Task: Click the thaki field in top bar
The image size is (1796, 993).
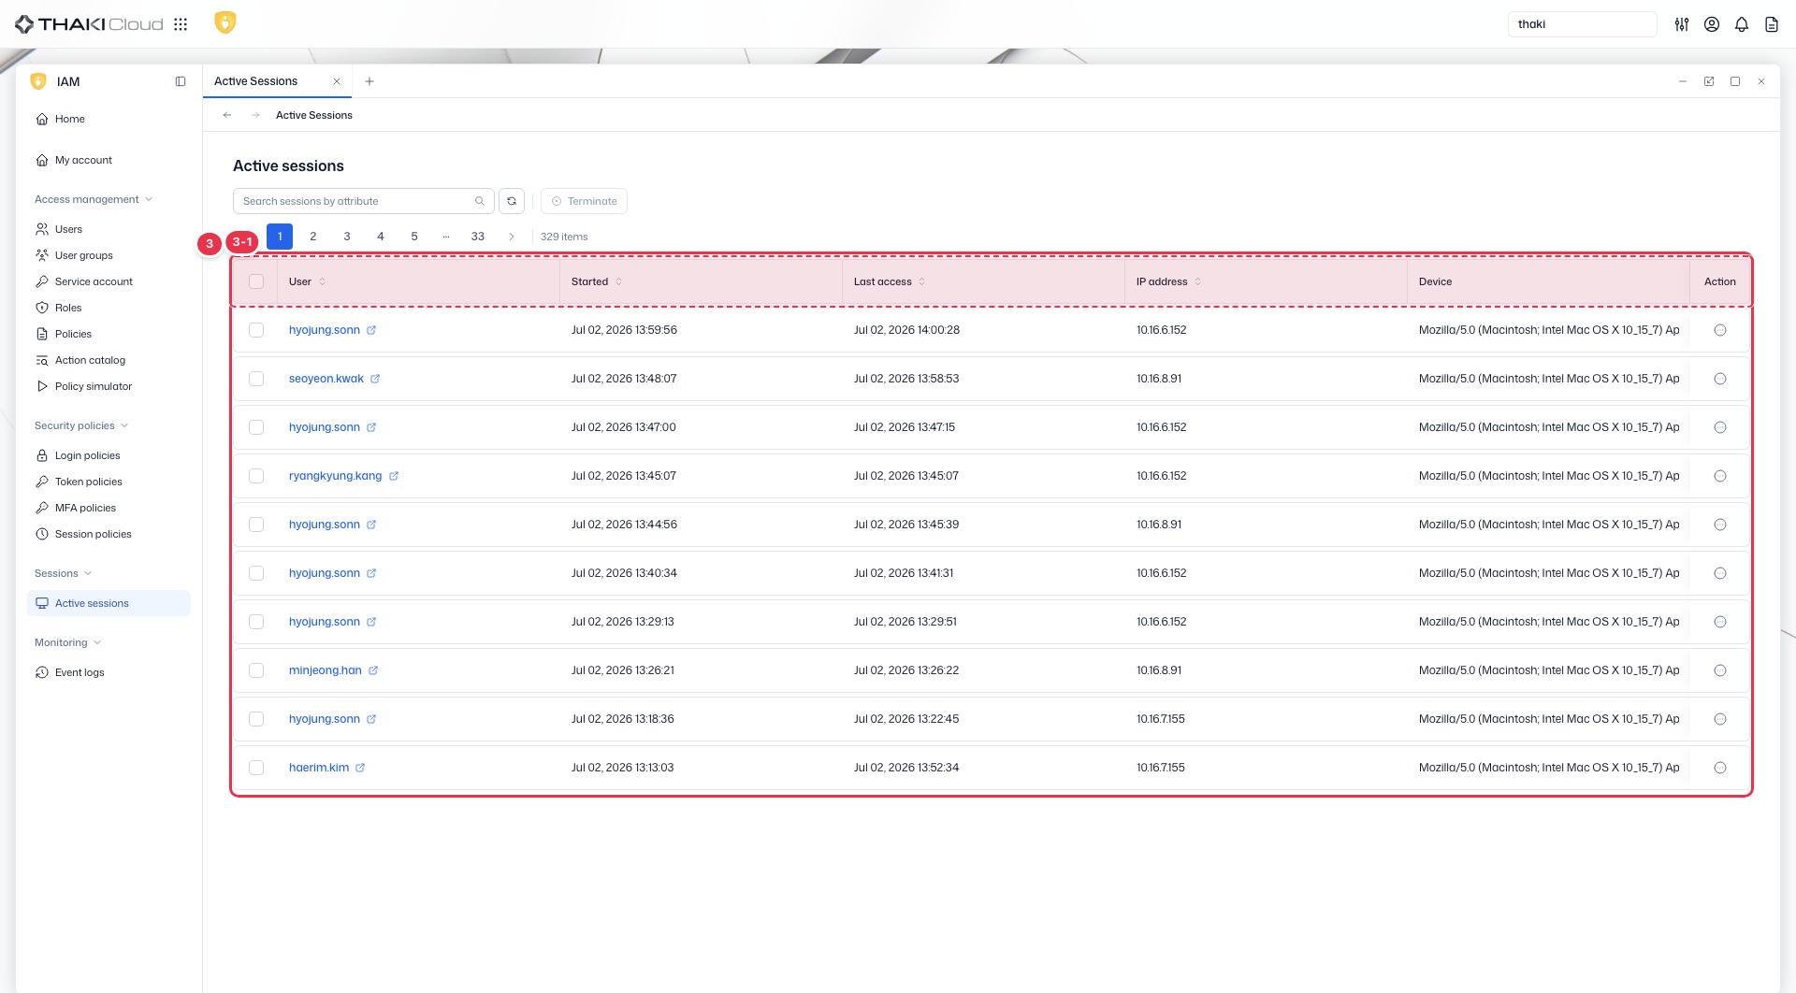Action: (x=1583, y=24)
